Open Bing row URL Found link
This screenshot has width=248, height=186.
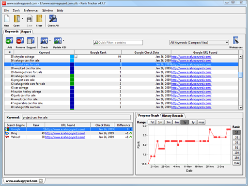tap(65, 133)
